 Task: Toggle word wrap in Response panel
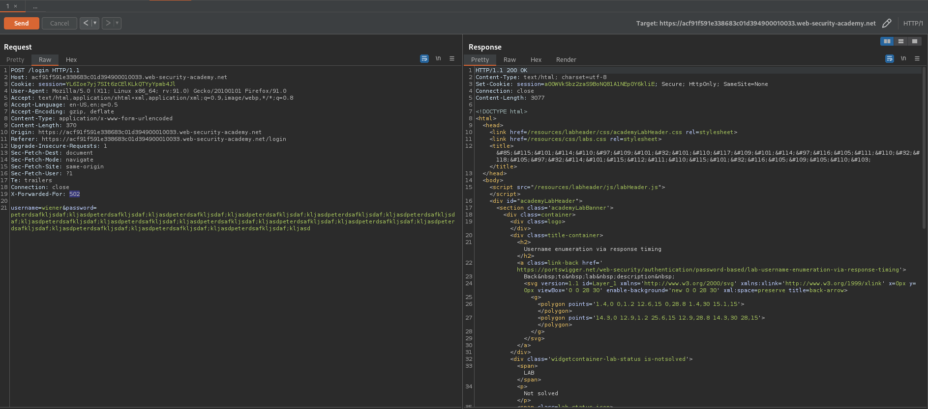(x=890, y=58)
